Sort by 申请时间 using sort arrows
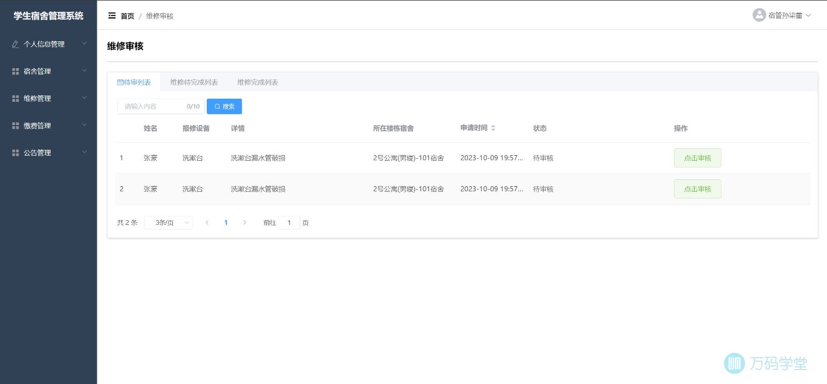 pos(493,128)
